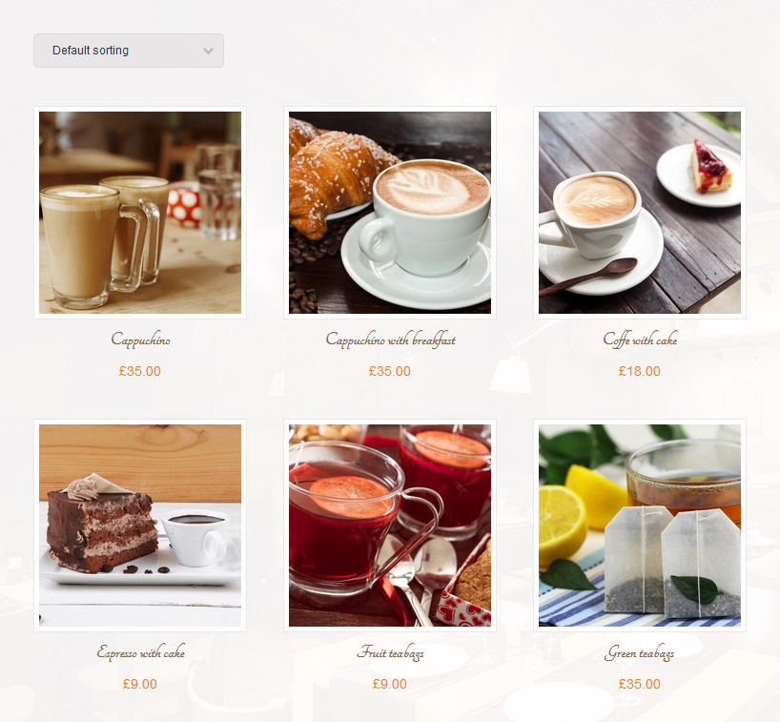The height and width of the screenshot is (722, 780).
Task: Click £35.00 price under Cappuchino with breakfast
Action: point(389,371)
